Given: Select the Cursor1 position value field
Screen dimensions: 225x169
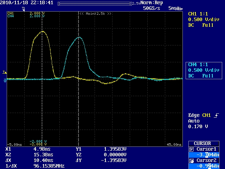Looking at the screenshot, I should click(x=208, y=154).
